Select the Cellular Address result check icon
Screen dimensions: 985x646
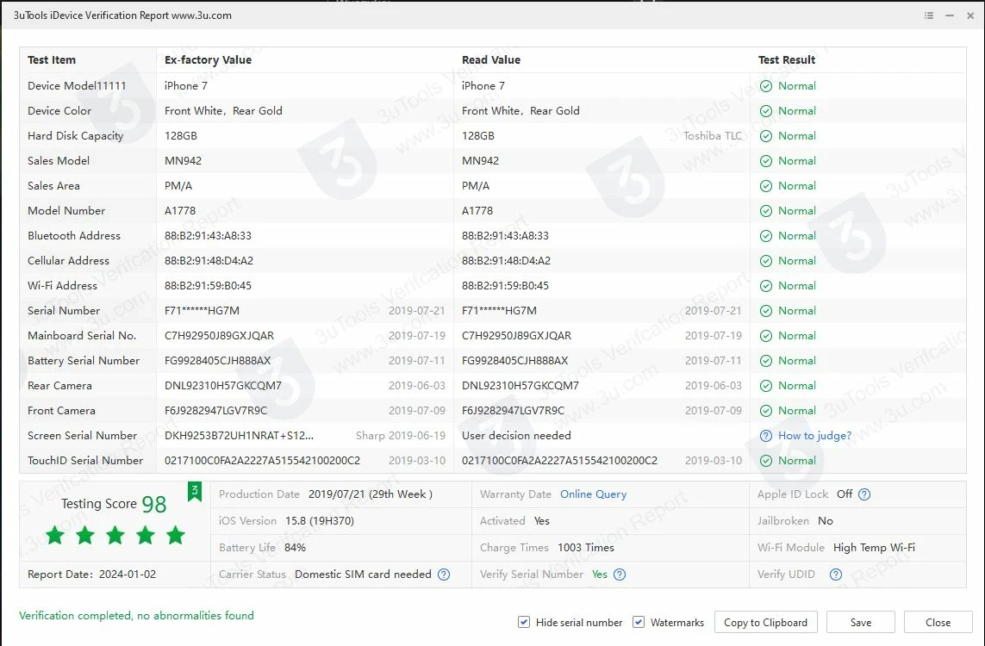coord(766,261)
